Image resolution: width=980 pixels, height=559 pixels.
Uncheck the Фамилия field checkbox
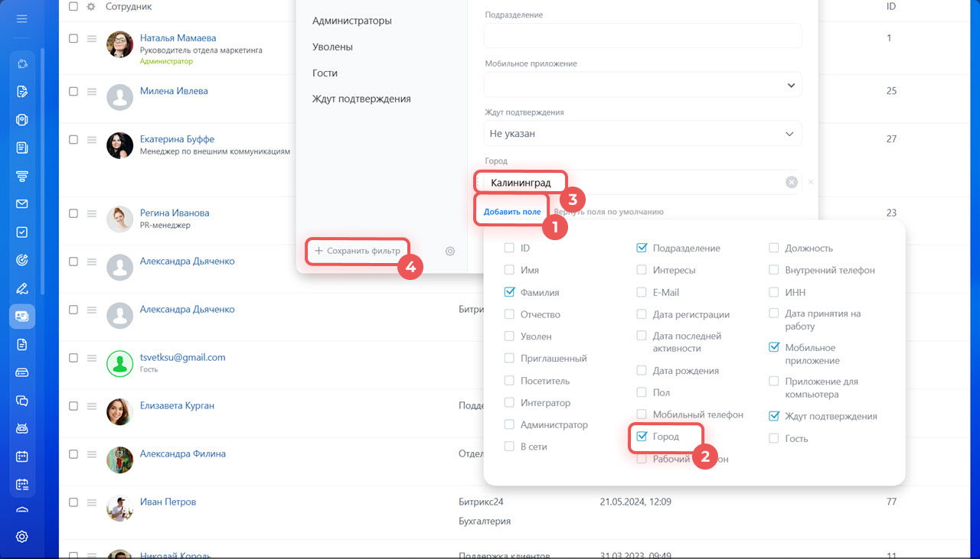tap(509, 292)
